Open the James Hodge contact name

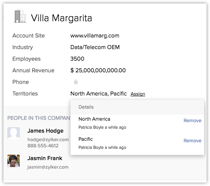tap(45, 131)
